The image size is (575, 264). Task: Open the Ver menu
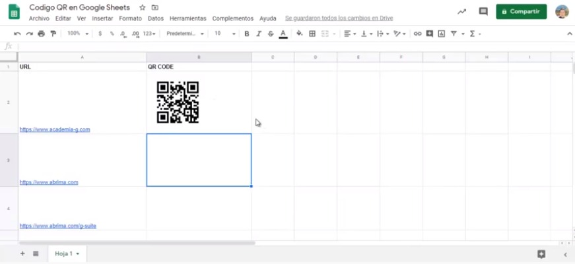tap(81, 18)
